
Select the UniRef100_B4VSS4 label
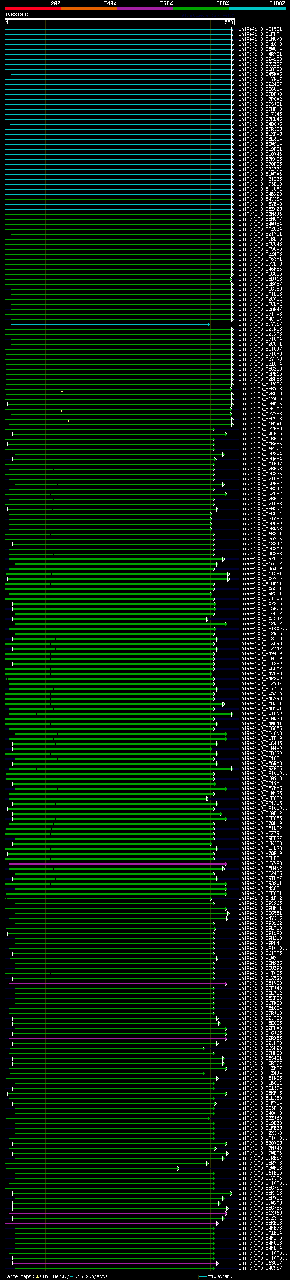coord(260,199)
